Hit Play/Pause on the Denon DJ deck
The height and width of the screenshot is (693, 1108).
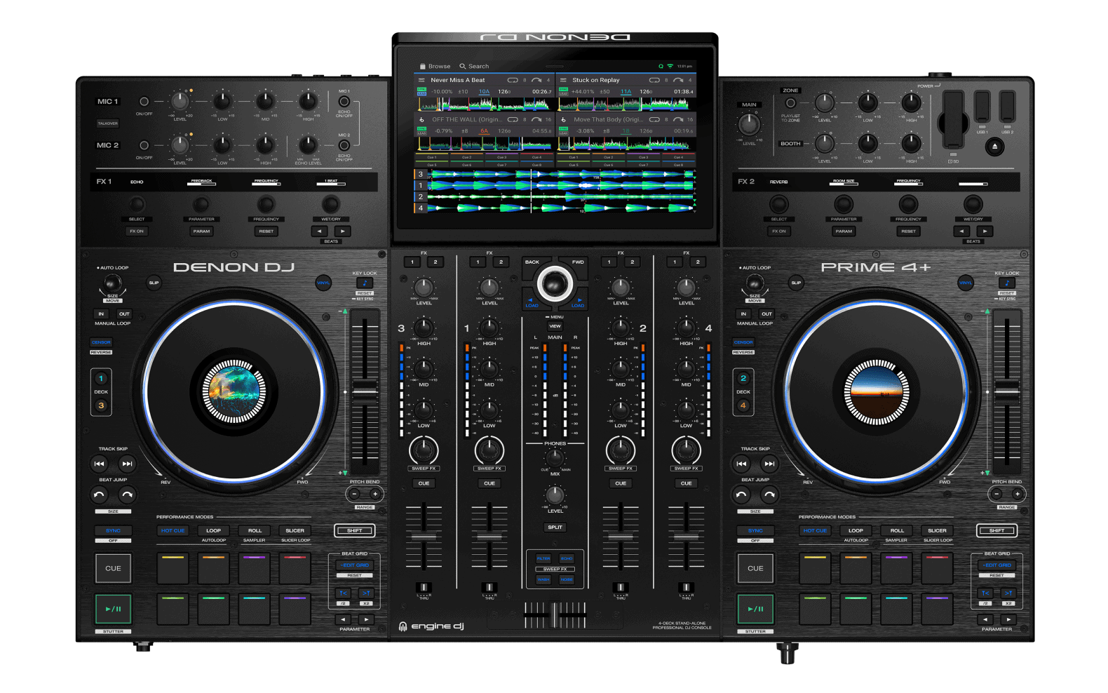coord(113,609)
